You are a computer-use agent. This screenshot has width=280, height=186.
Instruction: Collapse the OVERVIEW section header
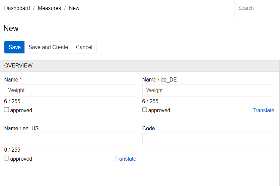pyautogui.click(x=140, y=65)
